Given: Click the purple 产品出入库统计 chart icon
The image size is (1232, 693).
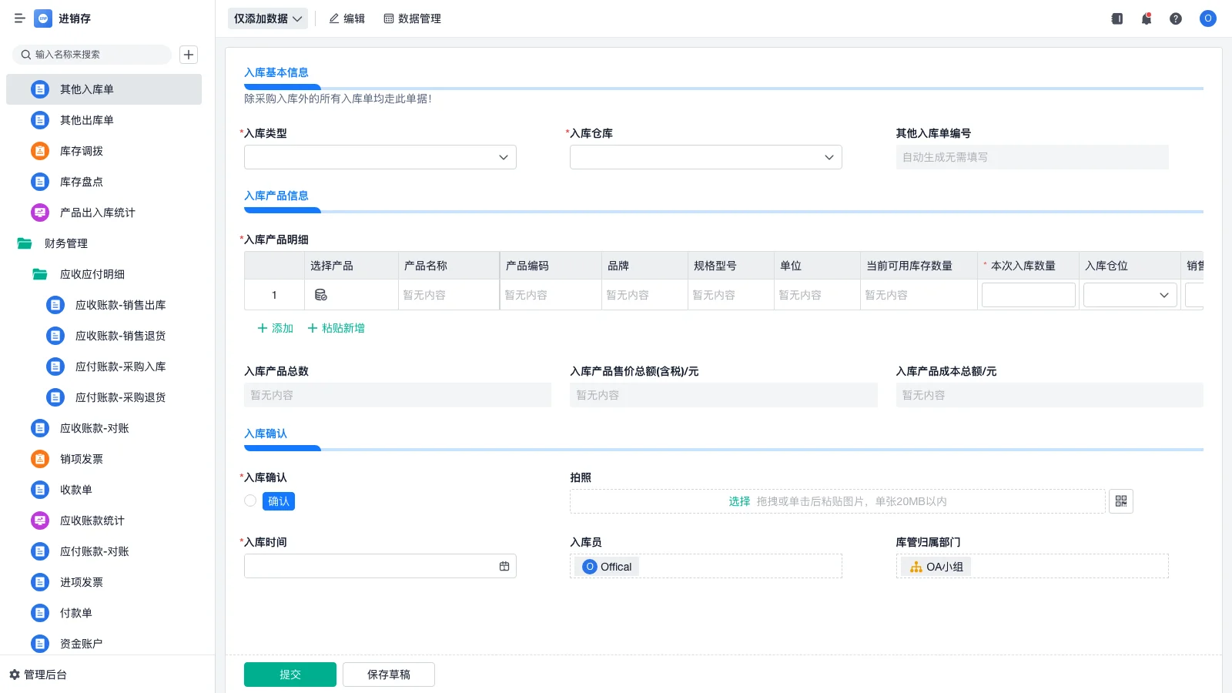Looking at the screenshot, I should click(40, 213).
